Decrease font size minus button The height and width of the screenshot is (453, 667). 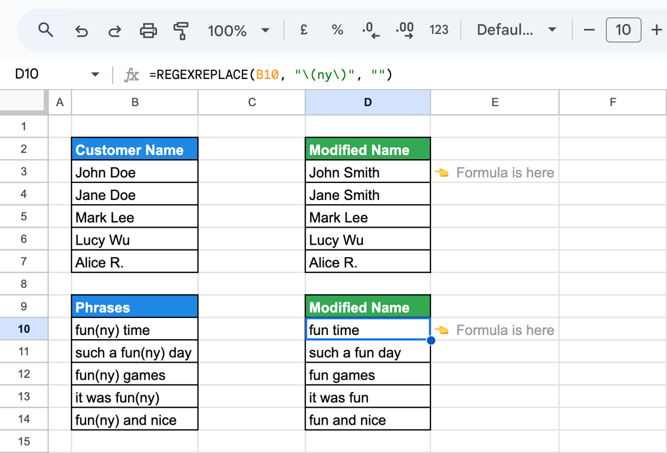[589, 29]
